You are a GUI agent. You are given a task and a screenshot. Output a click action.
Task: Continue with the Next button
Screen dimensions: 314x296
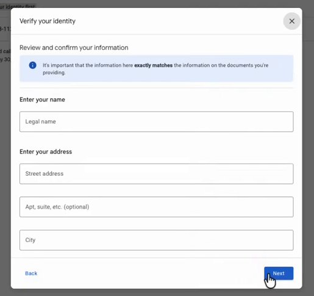point(279,273)
